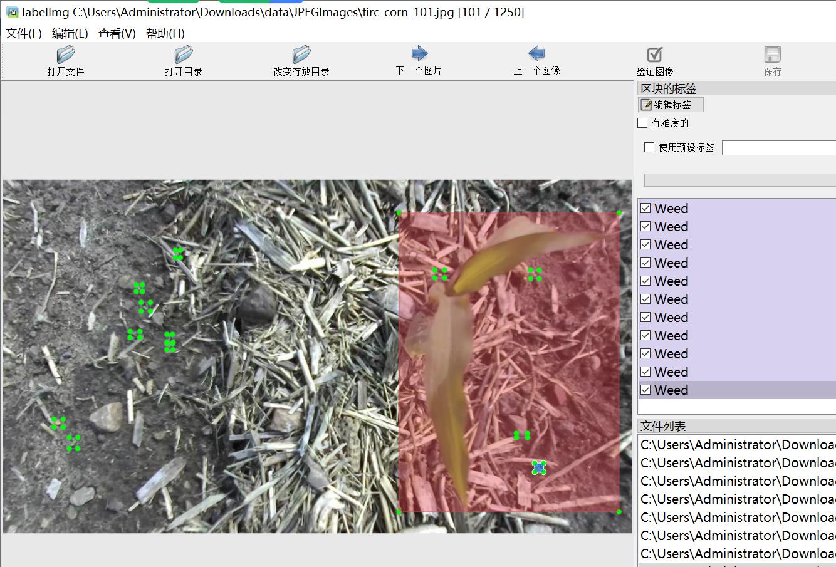
Task: Toggle the 有难度的 difficult checkbox
Action: pyautogui.click(x=642, y=123)
